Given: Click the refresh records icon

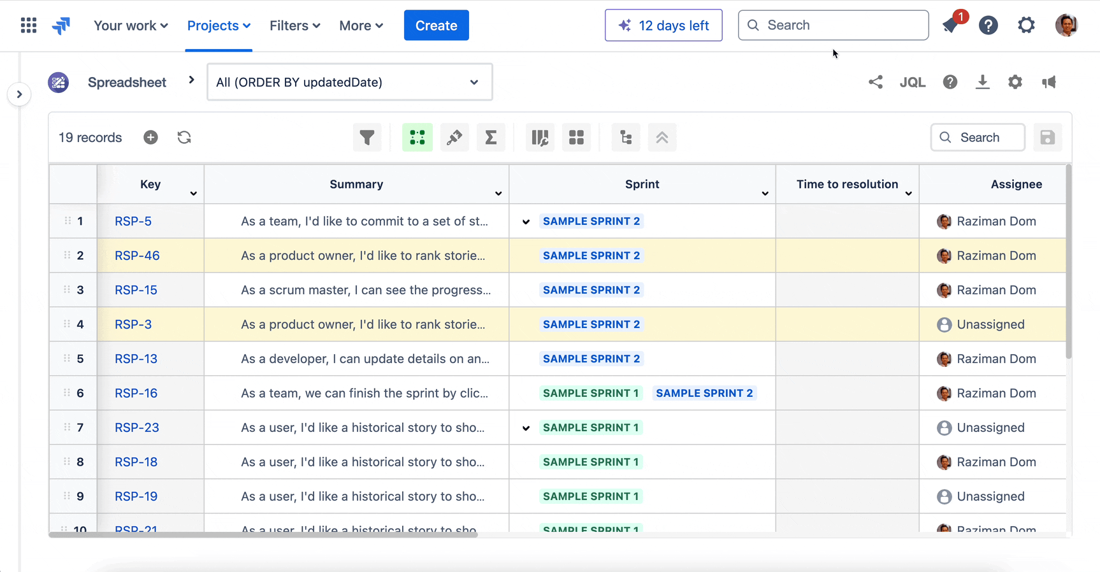Looking at the screenshot, I should tap(184, 138).
